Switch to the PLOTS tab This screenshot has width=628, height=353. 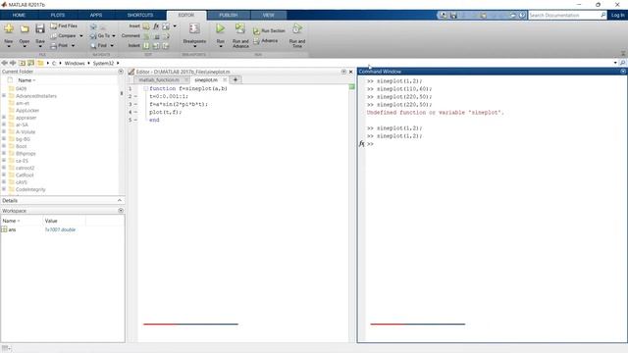pyautogui.click(x=58, y=16)
